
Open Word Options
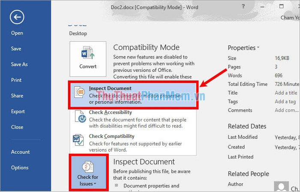[20, 168]
